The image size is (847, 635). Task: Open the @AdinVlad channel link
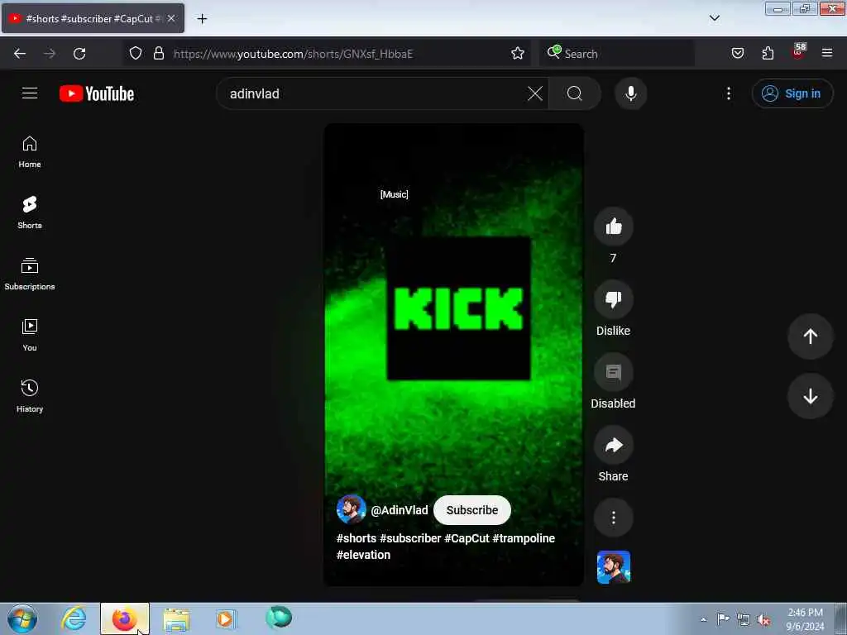click(400, 510)
